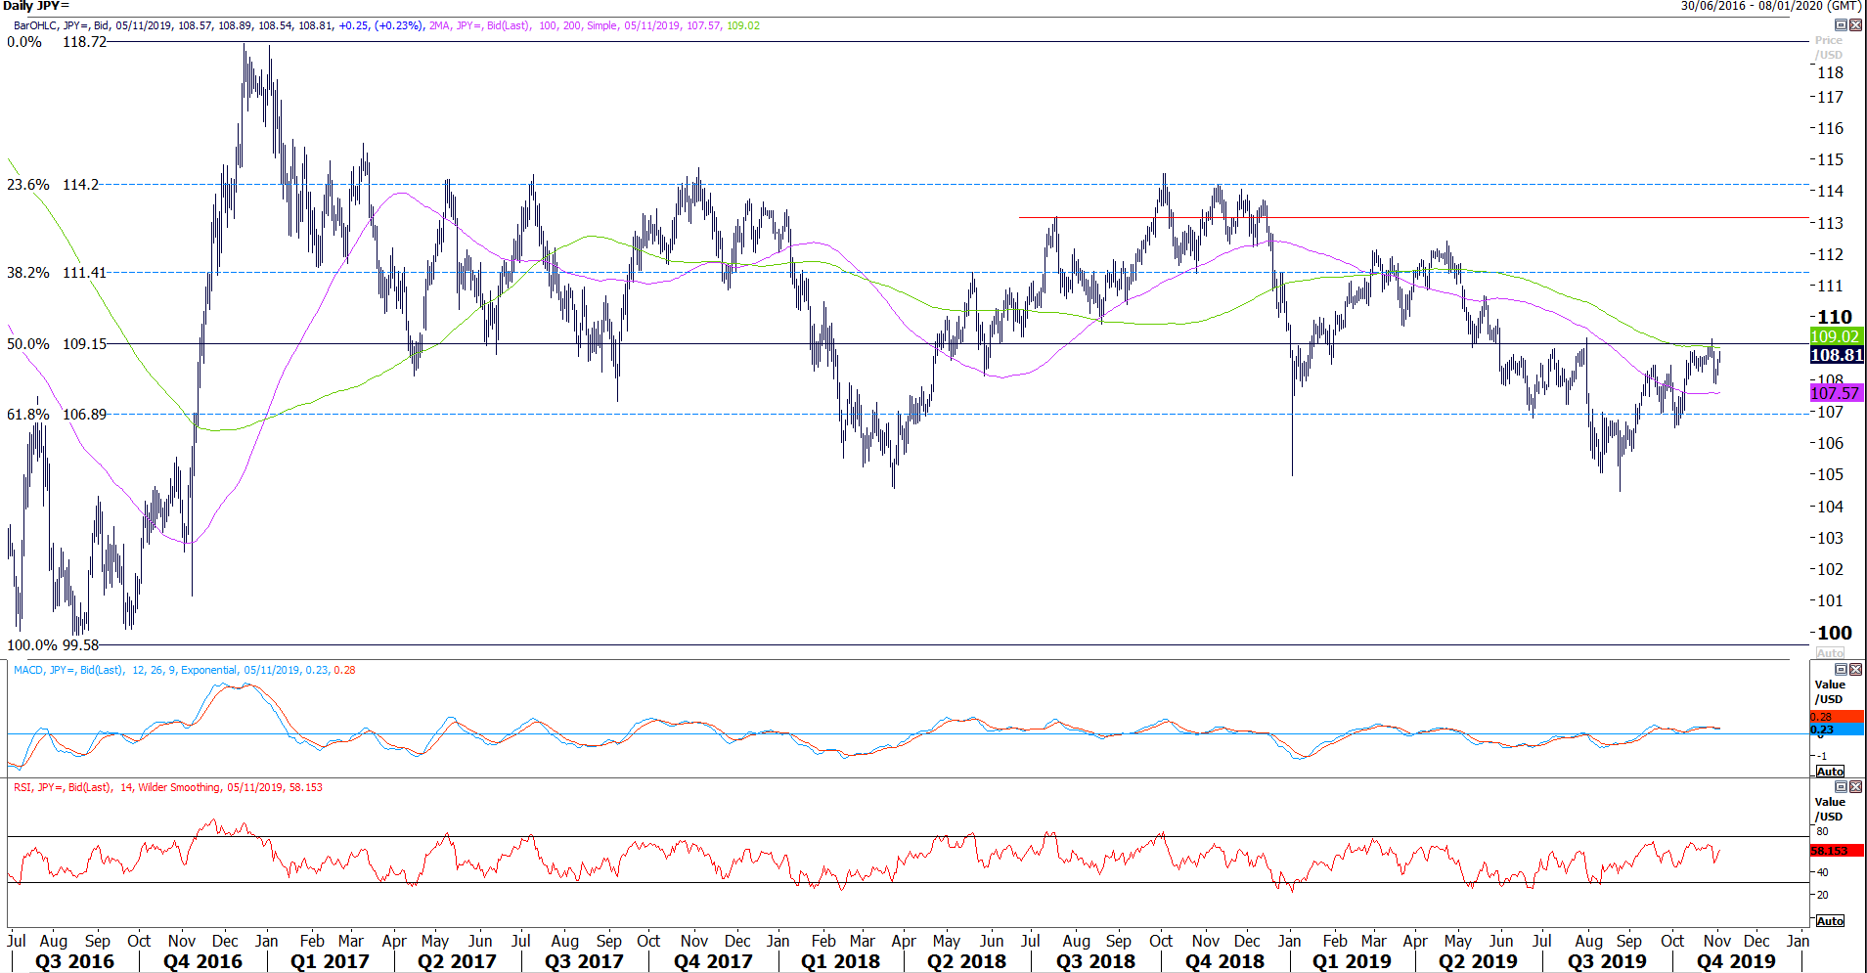Select the red horizontal resistance line
1867x973 pixels.
click(1413, 217)
